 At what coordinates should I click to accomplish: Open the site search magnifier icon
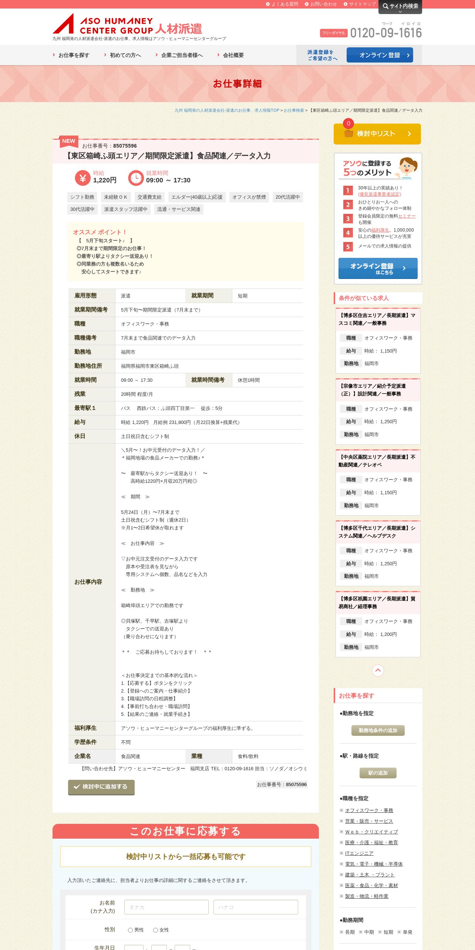pyautogui.click(x=385, y=6)
